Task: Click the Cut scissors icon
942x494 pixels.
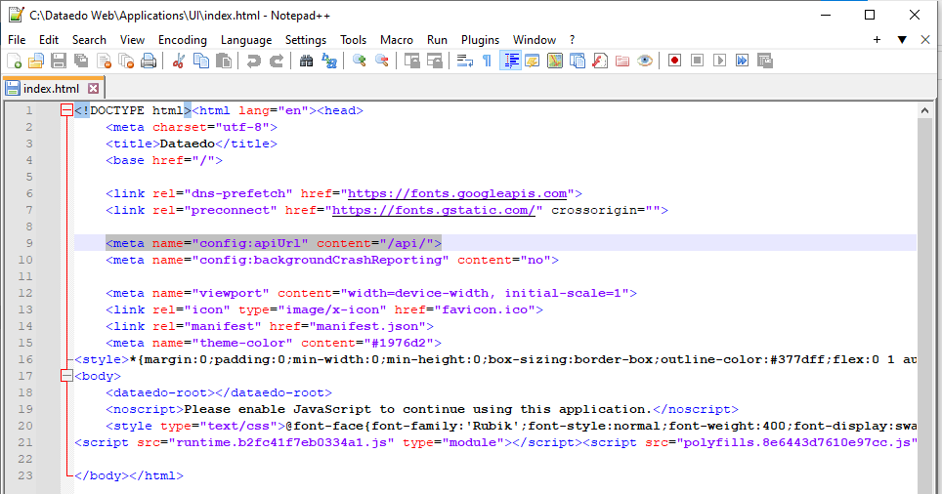Action: point(178,61)
